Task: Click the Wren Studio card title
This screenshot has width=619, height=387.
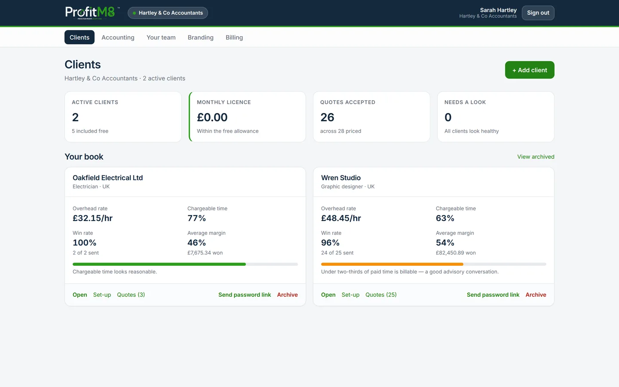Action: (341, 178)
